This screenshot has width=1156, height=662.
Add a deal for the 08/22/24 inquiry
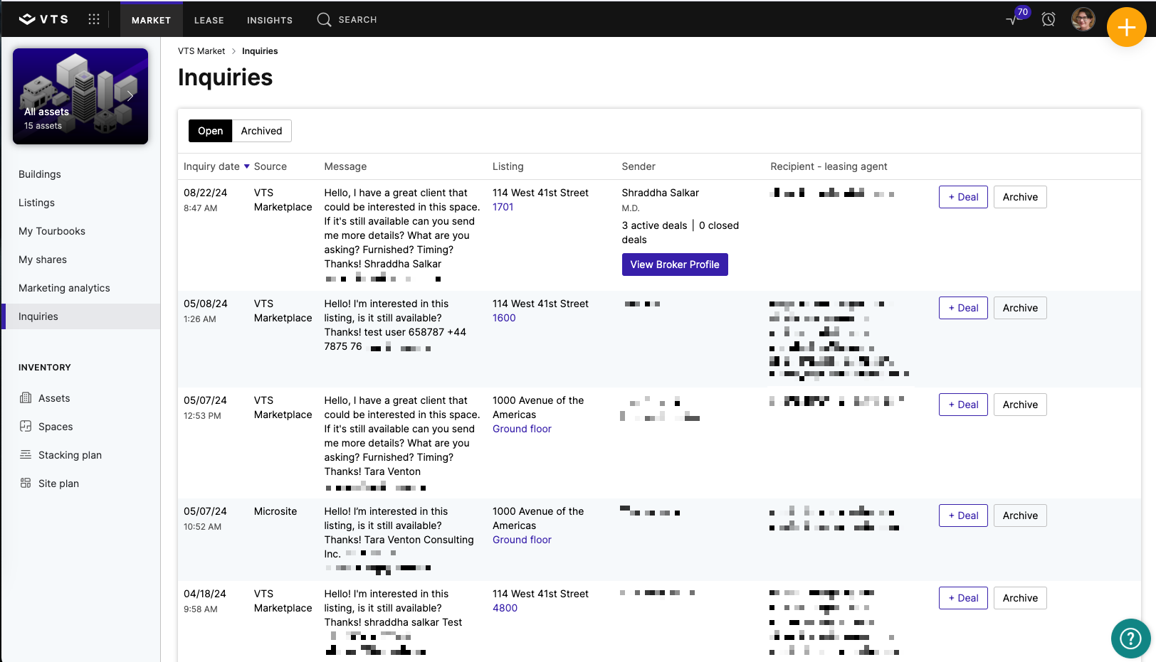coord(963,197)
